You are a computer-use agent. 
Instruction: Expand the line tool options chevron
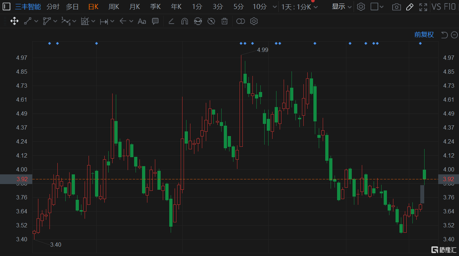pos(36,21)
